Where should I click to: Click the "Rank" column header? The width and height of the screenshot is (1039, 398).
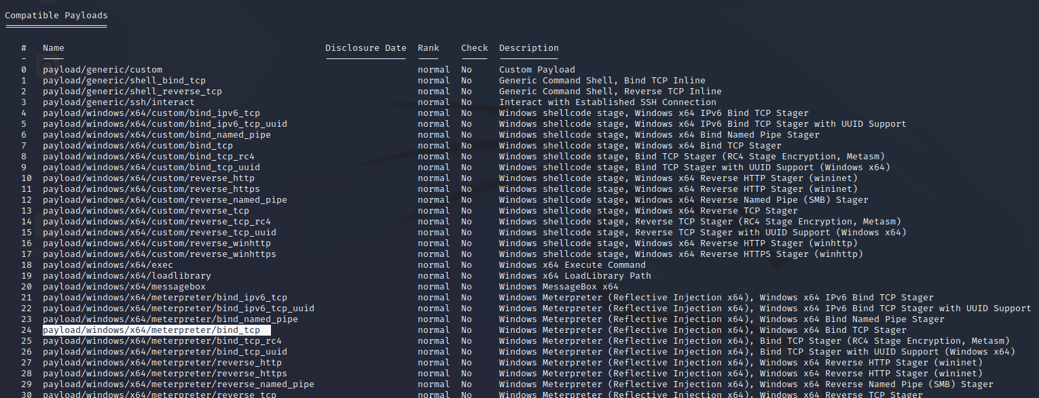429,48
